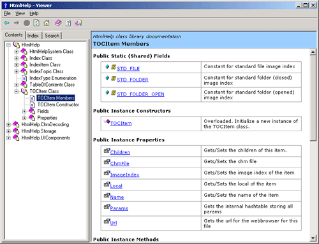Select IndexType Enumeration tree item
The height and width of the screenshot is (244, 319).
pyautogui.click(x=53, y=78)
